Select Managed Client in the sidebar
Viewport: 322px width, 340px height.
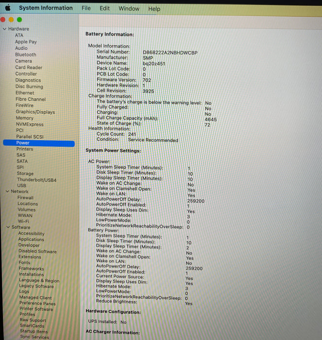35,297
